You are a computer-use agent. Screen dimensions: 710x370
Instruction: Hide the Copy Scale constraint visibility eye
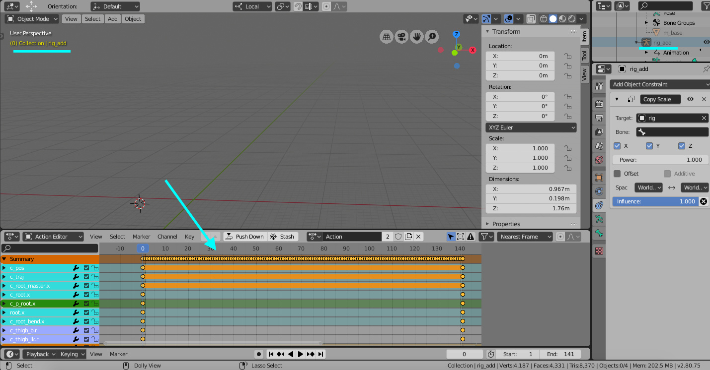(690, 99)
